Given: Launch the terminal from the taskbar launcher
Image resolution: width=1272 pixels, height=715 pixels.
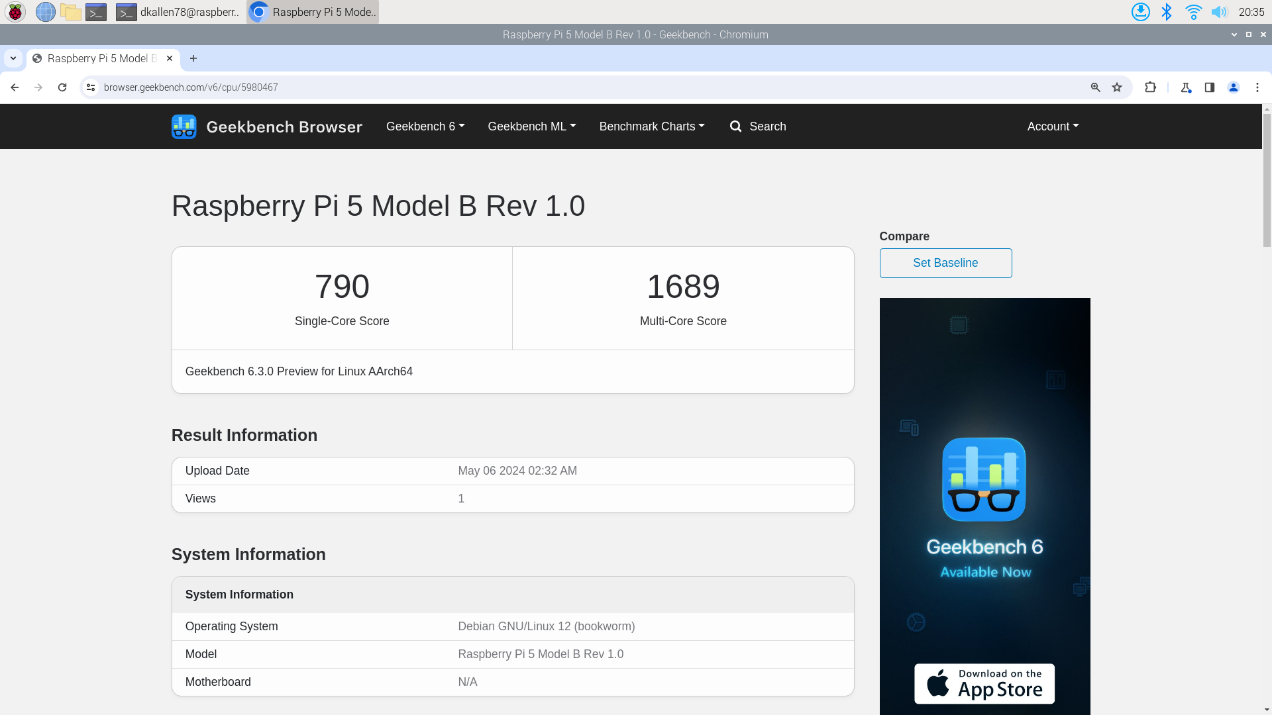Looking at the screenshot, I should (96, 12).
